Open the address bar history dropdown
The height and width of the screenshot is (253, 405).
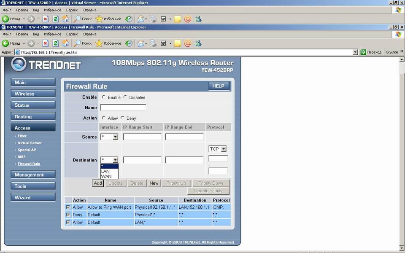coord(355,52)
